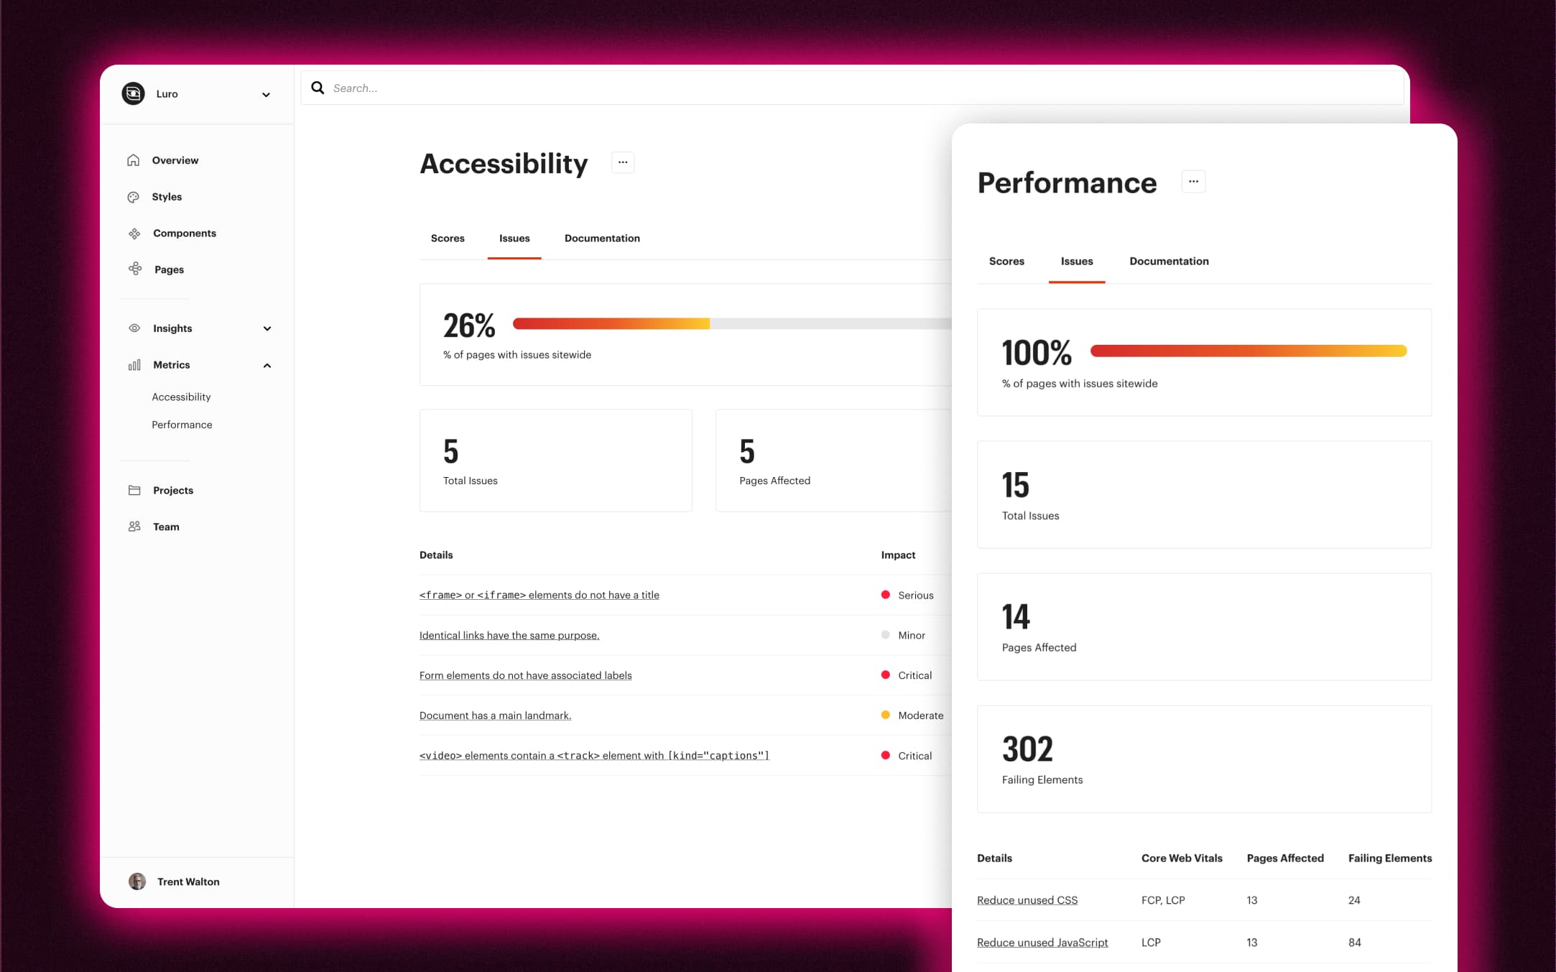
Task: Click the Projects icon in sidebar
Action: coord(133,491)
